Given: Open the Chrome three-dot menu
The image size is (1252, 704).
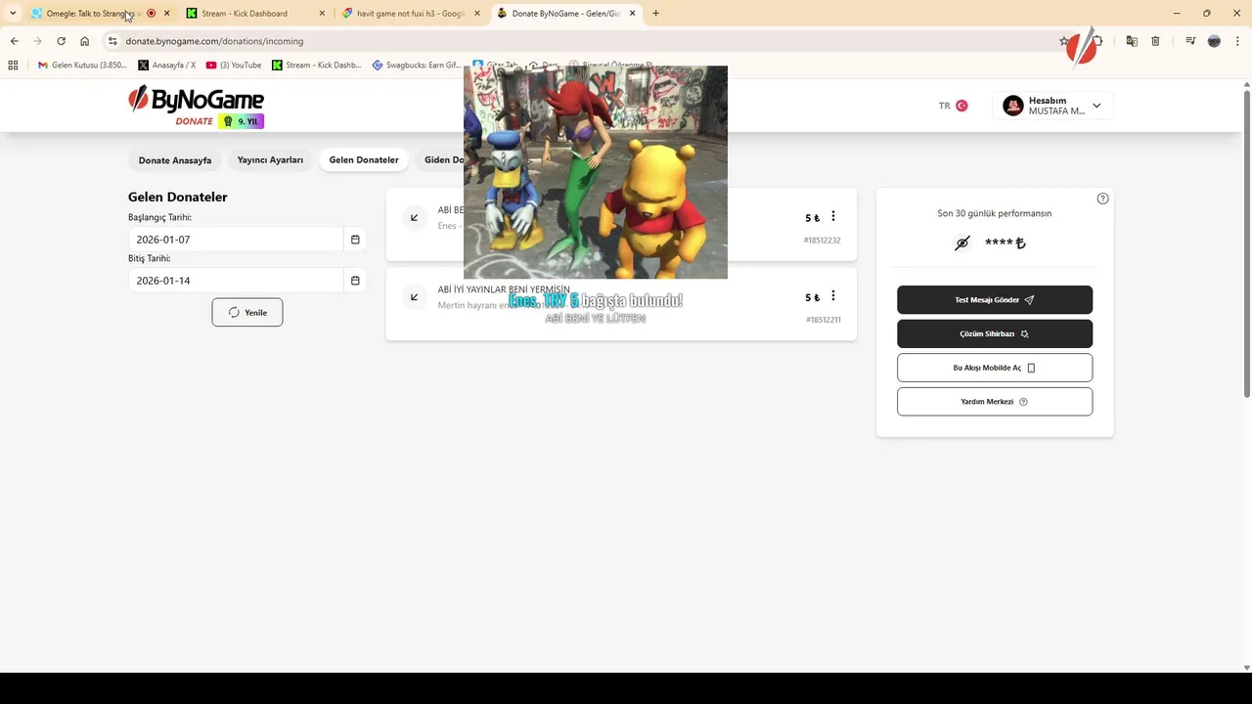Looking at the screenshot, I should pos(1237,41).
